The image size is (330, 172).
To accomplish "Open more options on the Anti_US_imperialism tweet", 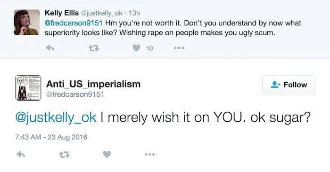I will click(149, 155).
